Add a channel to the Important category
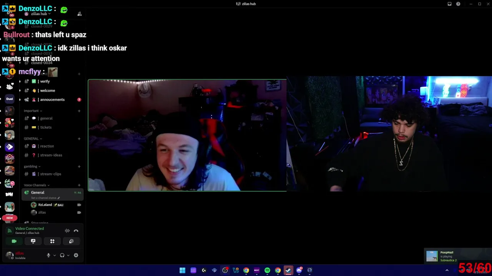492x276 pixels. tap(79, 111)
